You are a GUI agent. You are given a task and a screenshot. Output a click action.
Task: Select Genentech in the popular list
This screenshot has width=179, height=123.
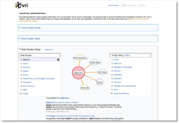(27, 82)
